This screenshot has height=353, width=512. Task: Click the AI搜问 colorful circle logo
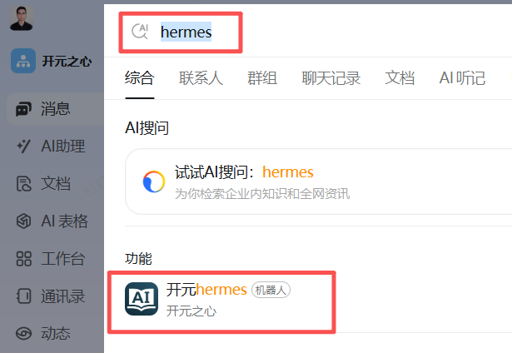tap(154, 181)
